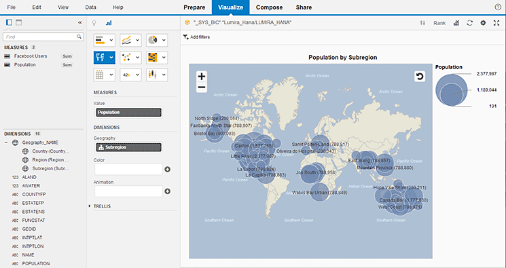Image resolution: width=506 pixels, height=268 pixels.
Task: Zoom in on the map
Action: coord(202,77)
